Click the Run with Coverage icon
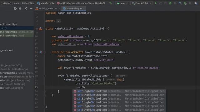200x112 pixels. [x=175, y=3]
